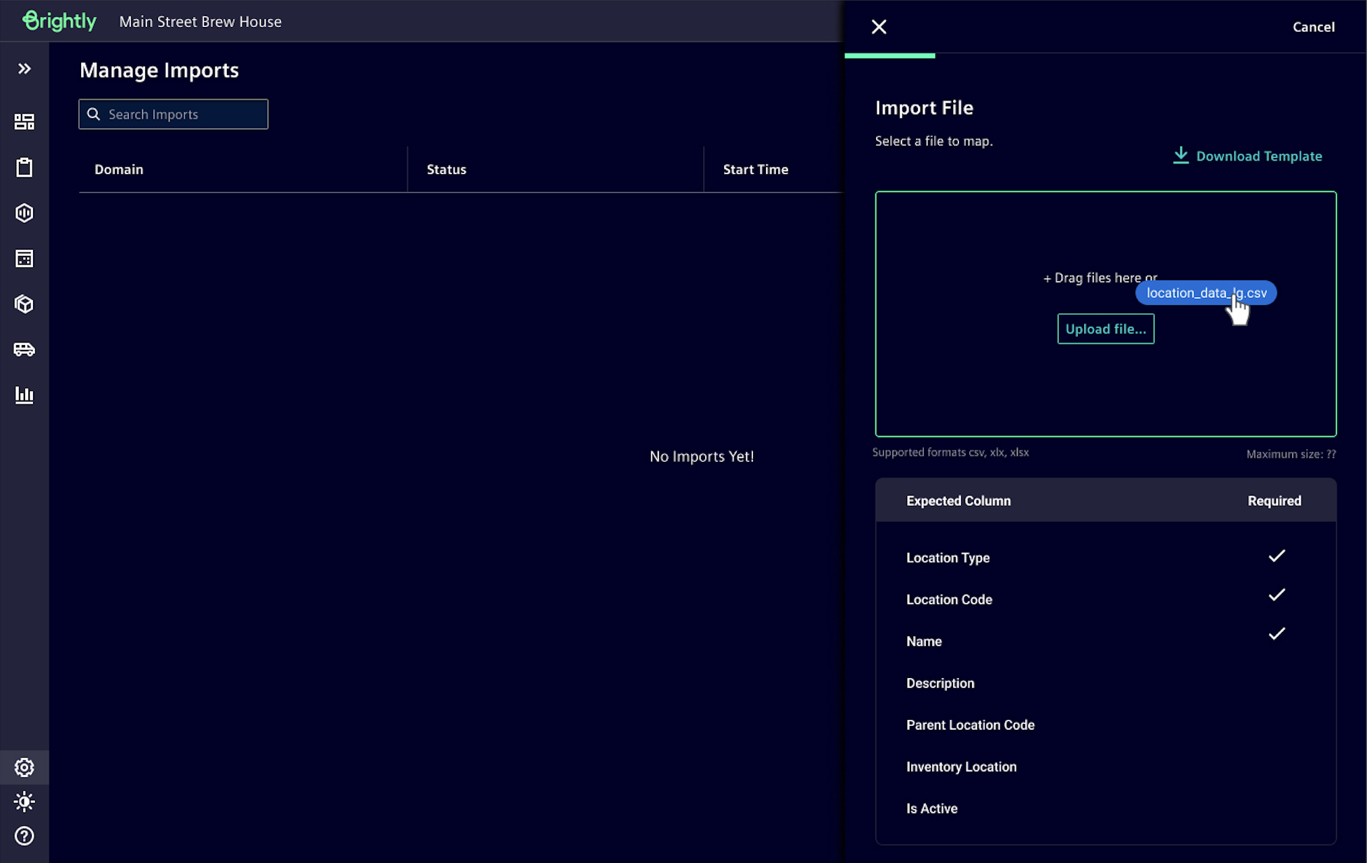This screenshot has height=863, width=1367.
Task: Open the bar chart reports icon
Action: (24, 395)
